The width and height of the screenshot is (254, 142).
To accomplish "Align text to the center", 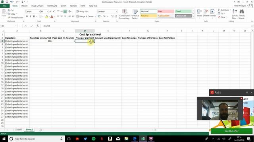I will point(62,16).
